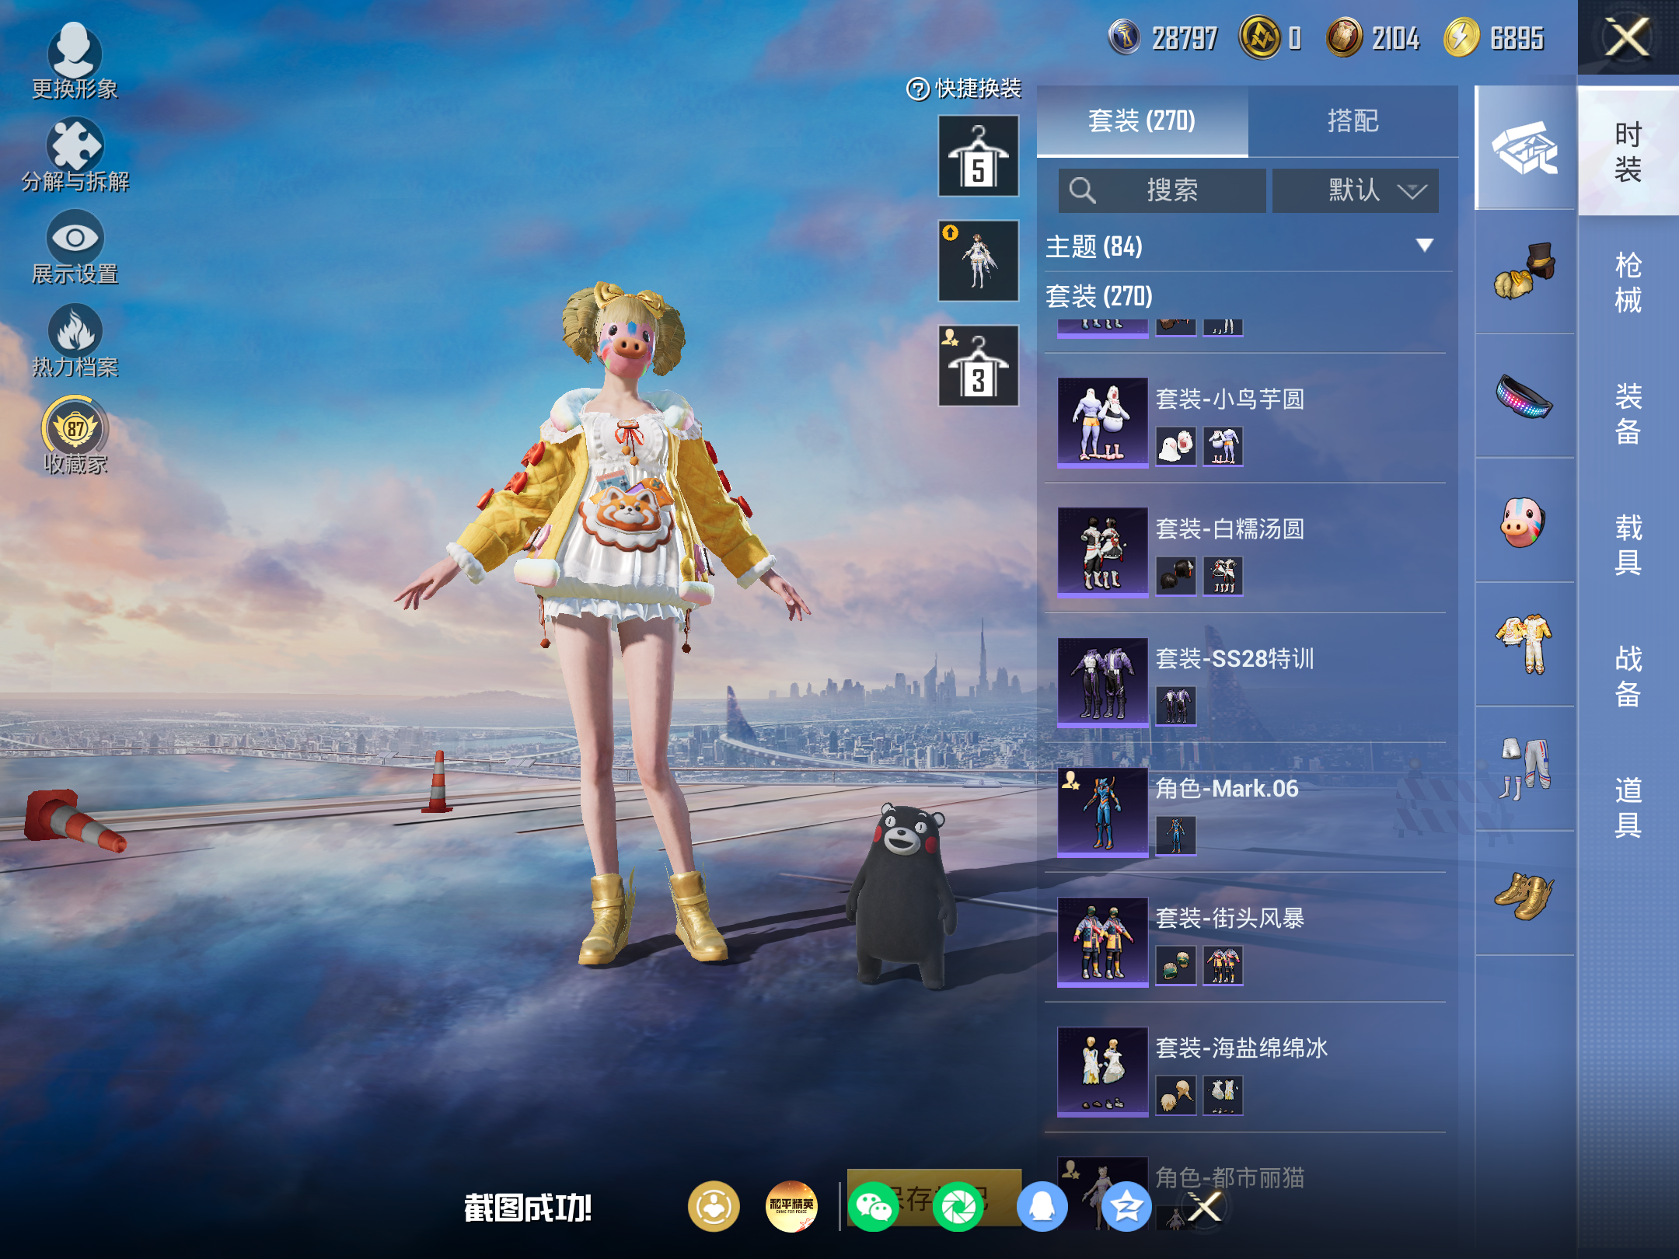This screenshot has height=1259, width=1679.
Task: Open the gold shoes category icon
Action: [x=1524, y=894]
